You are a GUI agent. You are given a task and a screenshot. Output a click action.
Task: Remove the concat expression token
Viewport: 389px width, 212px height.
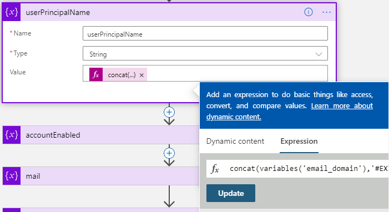(142, 75)
